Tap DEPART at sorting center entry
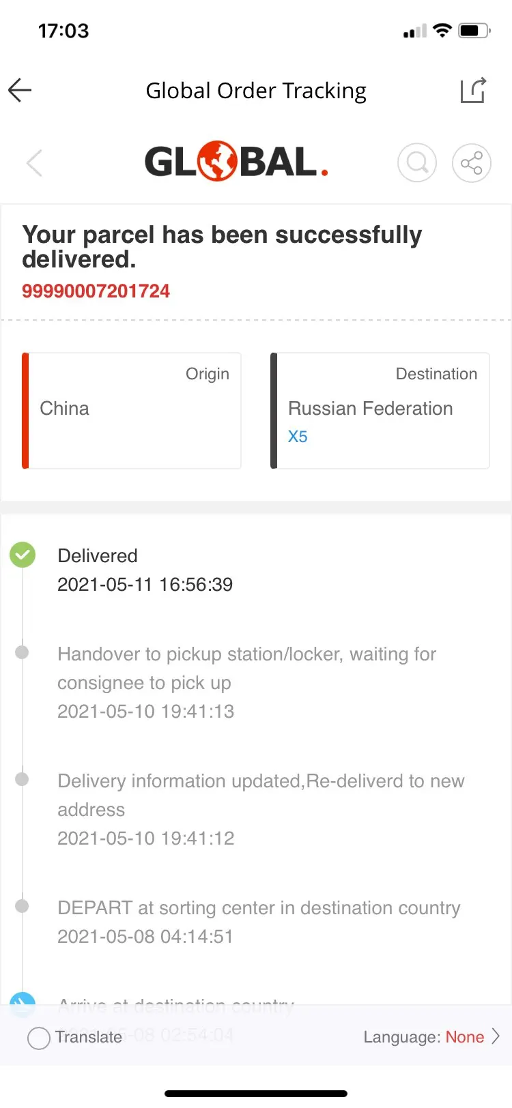Viewport: 512px width, 1108px height. (259, 922)
